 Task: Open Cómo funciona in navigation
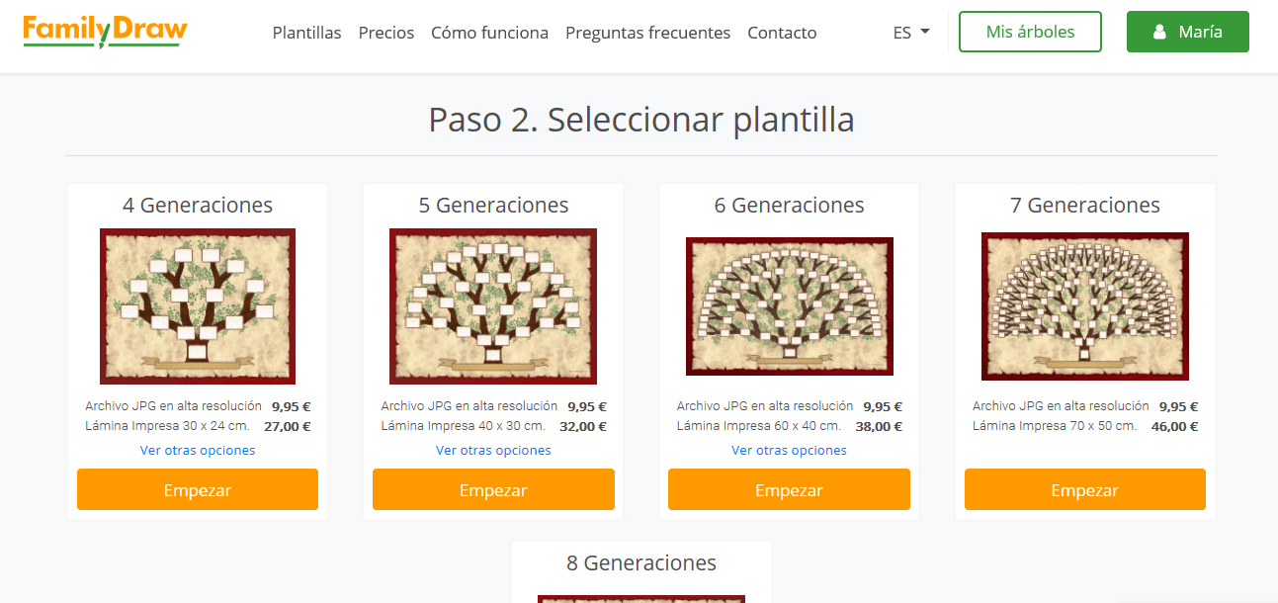coord(489,33)
